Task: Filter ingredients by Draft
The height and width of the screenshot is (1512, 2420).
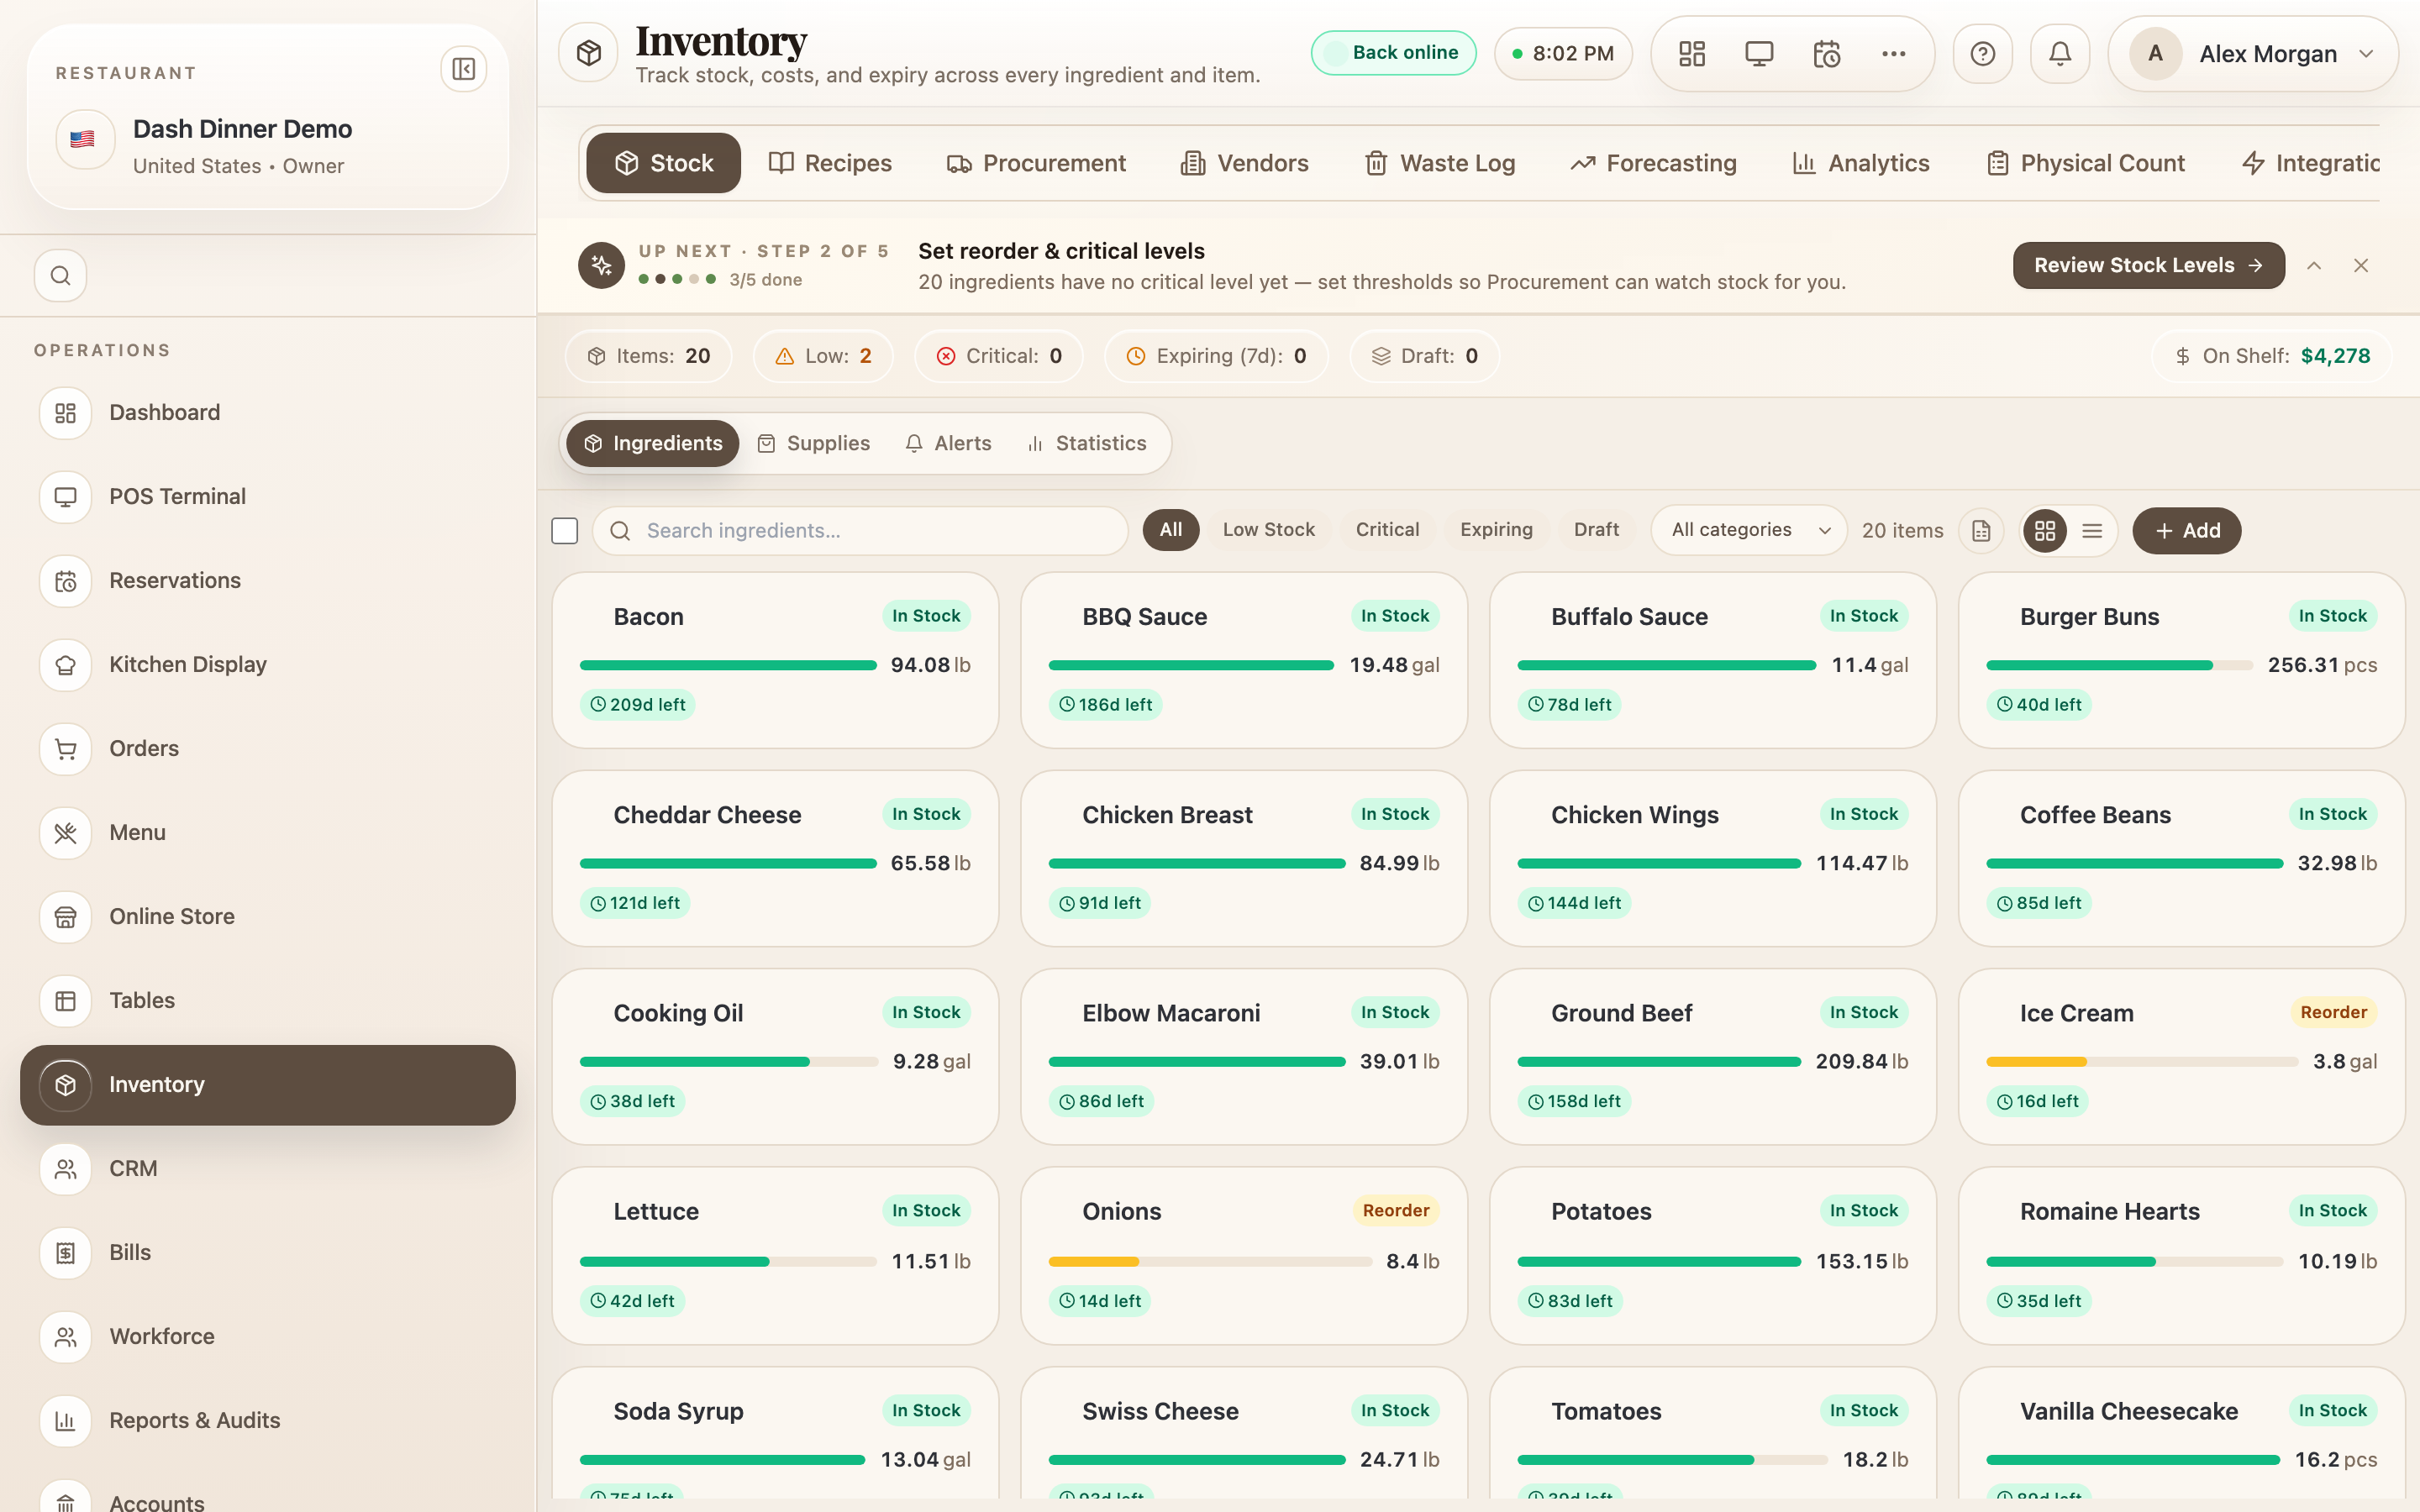Action: 1596,530
